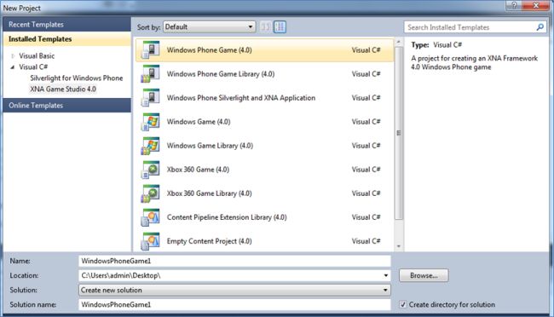Click the Windows Game Library template icon
Screen dimensions: 554x317
pos(150,146)
